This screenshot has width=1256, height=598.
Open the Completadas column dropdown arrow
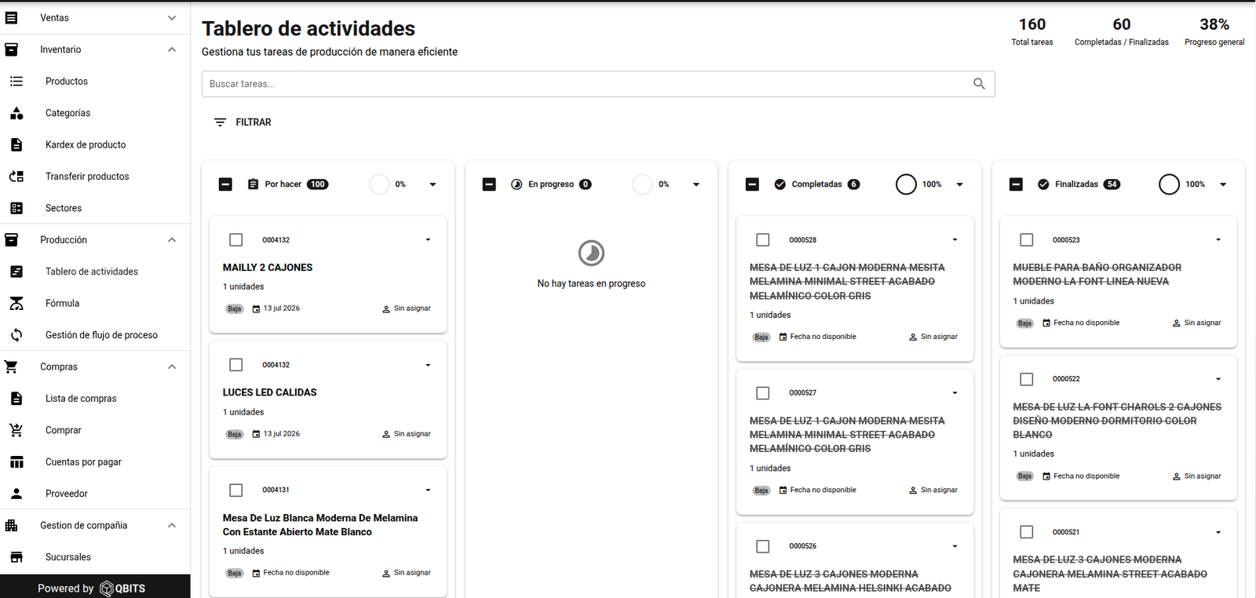point(959,184)
